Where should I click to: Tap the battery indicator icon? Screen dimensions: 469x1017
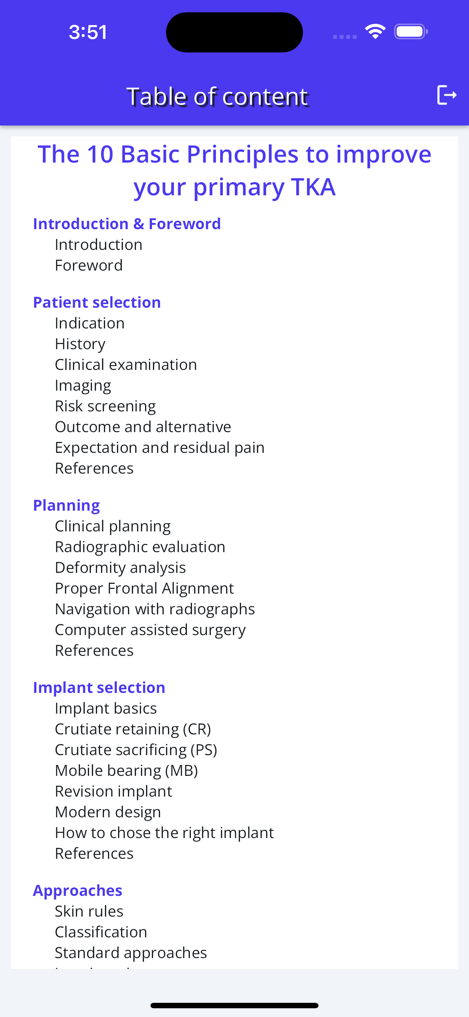point(411,32)
